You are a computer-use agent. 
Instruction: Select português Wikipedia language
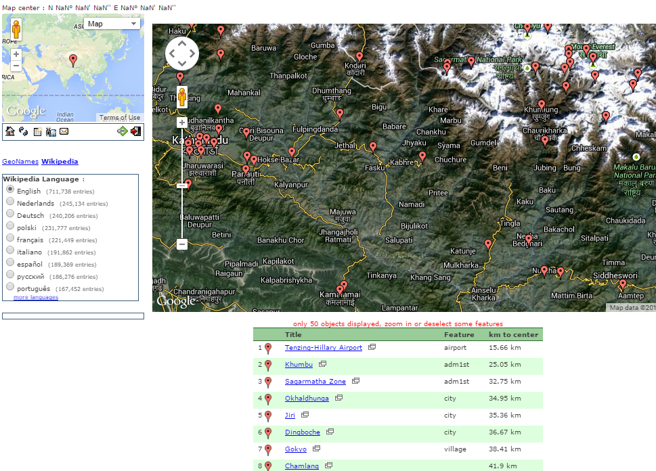point(10,286)
